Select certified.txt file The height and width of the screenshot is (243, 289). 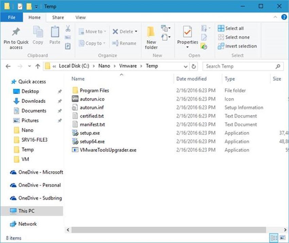91,116
